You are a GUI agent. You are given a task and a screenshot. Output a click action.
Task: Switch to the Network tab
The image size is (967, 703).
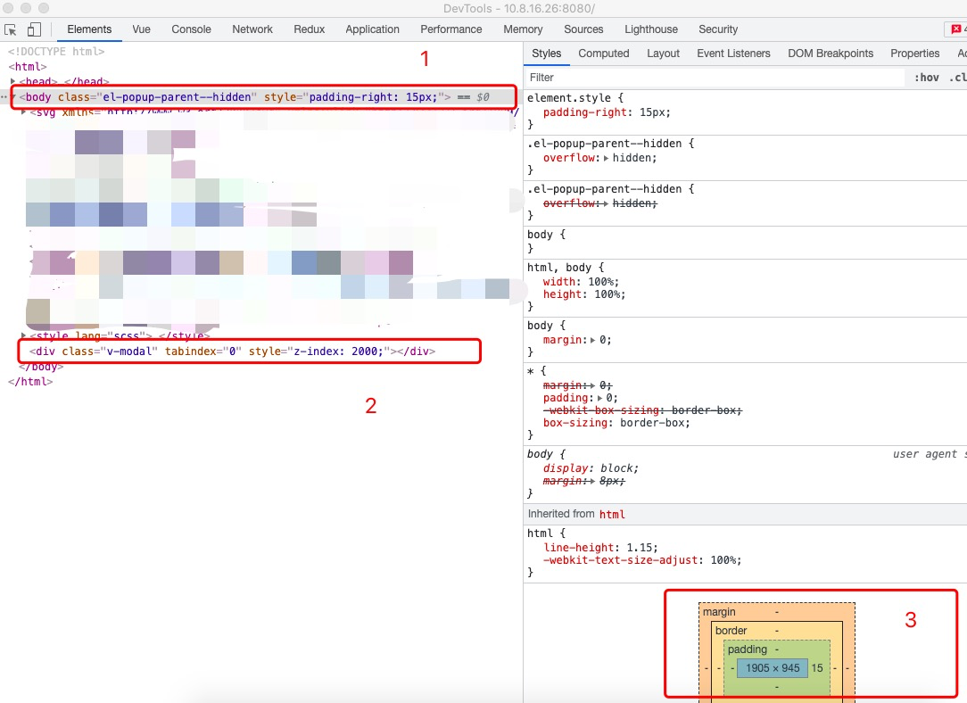[252, 29]
